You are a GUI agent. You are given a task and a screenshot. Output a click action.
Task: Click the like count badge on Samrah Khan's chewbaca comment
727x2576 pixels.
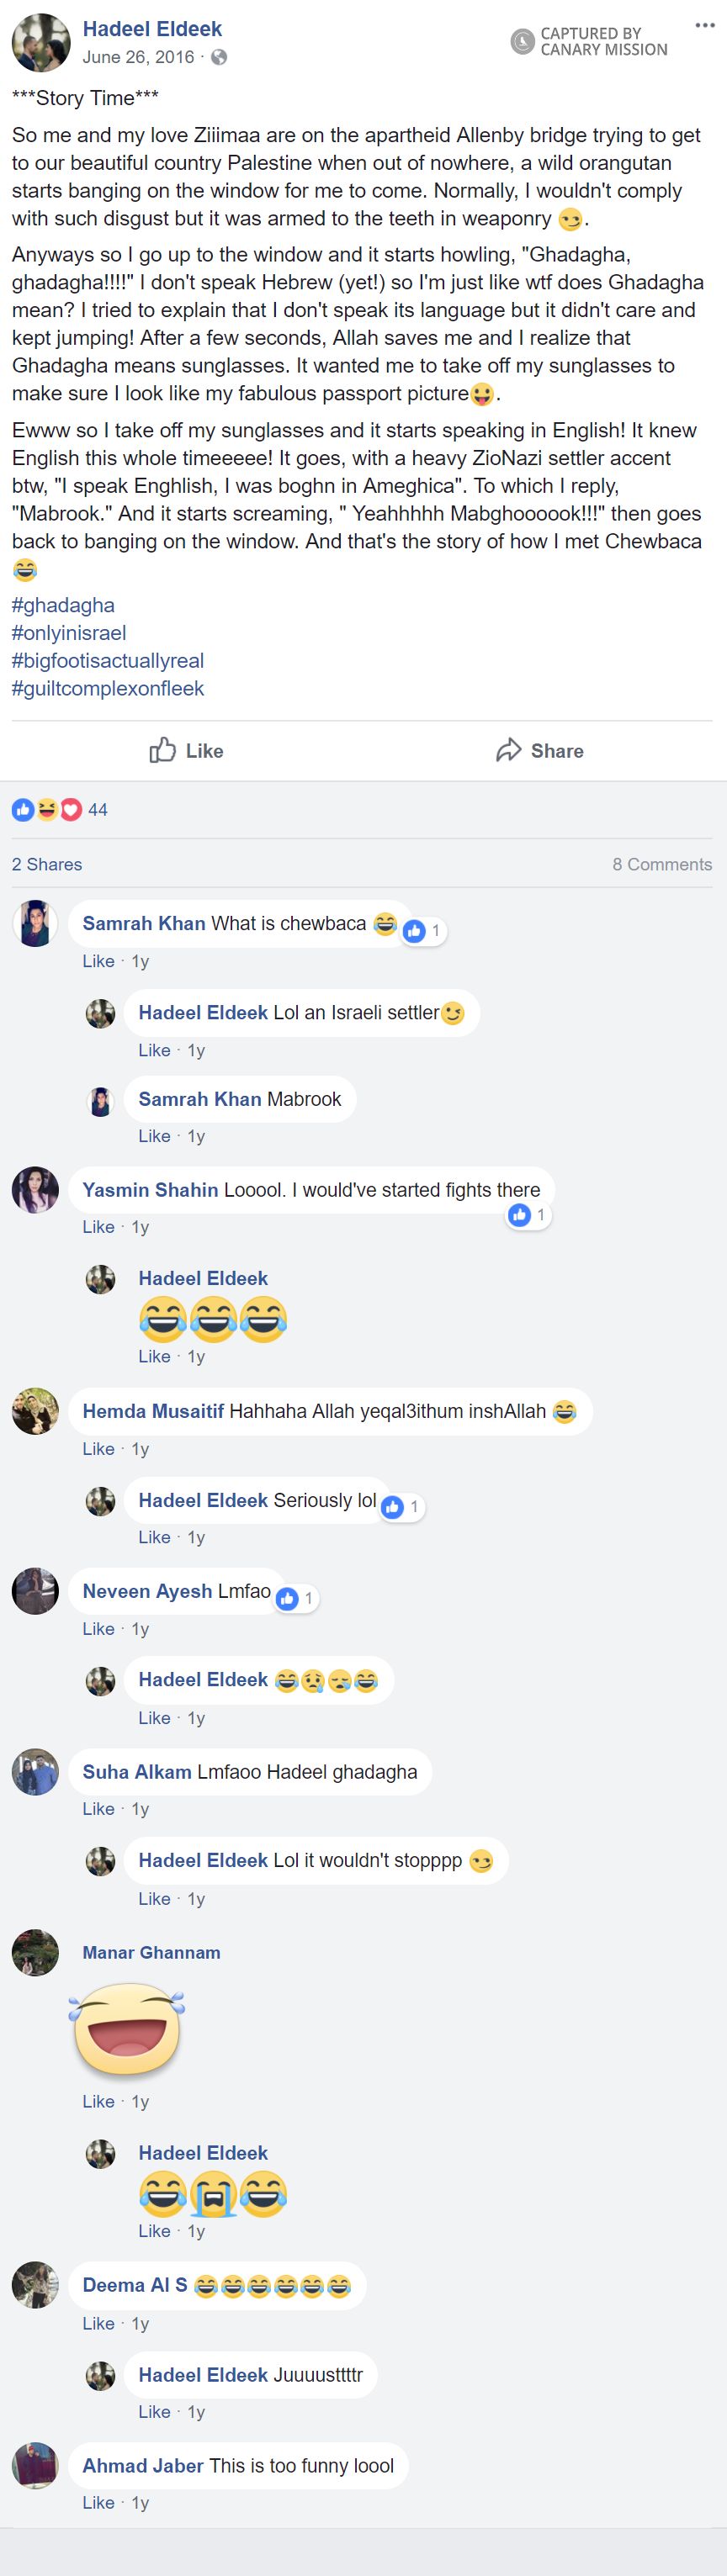click(423, 931)
